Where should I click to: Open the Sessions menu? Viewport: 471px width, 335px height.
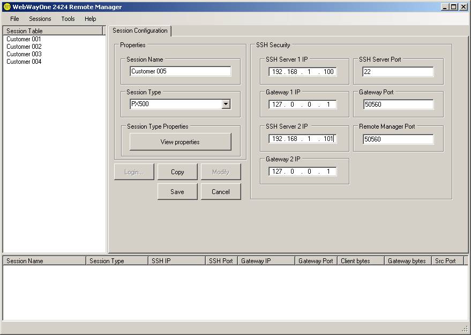click(40, 19)
